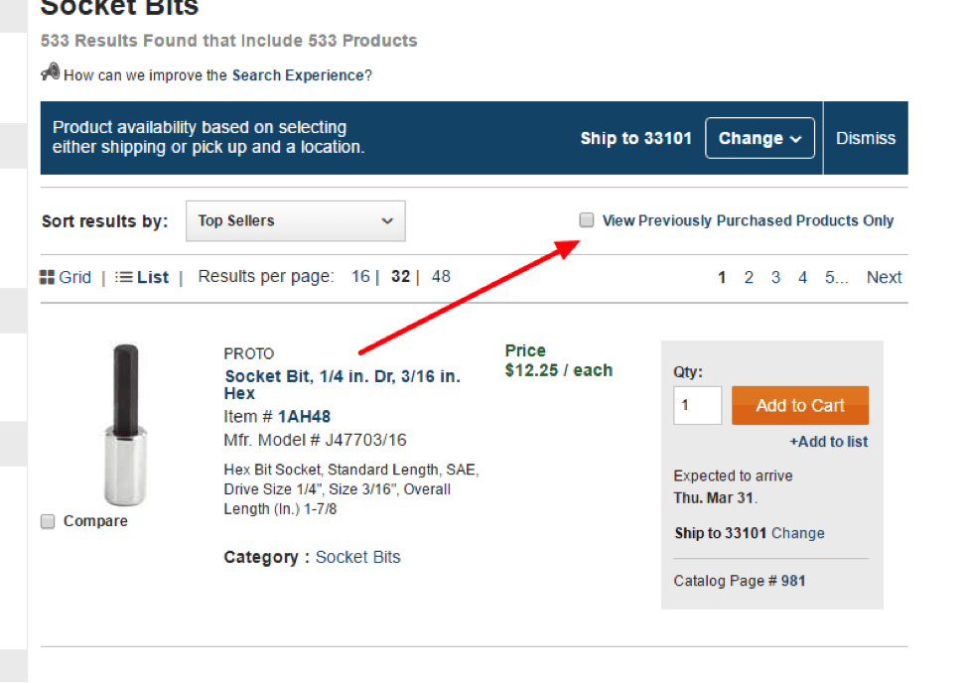Open the Top Sellers sort dropdown
This screenshot has width=968, height=683.
[296, 221]
